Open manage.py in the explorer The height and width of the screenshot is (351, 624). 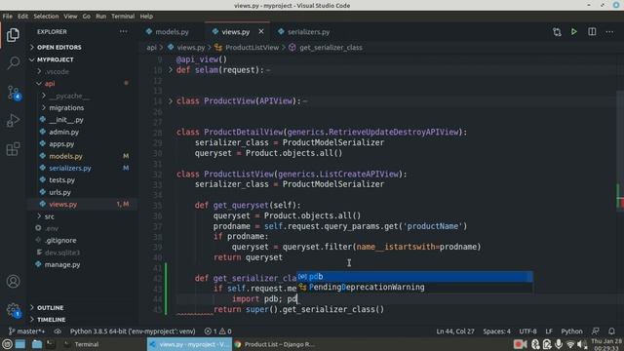pos(62,264)
